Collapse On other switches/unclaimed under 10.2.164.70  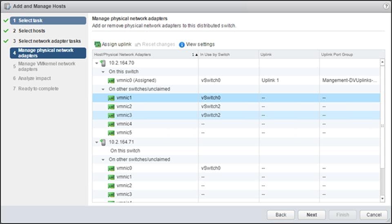[103, 89]
